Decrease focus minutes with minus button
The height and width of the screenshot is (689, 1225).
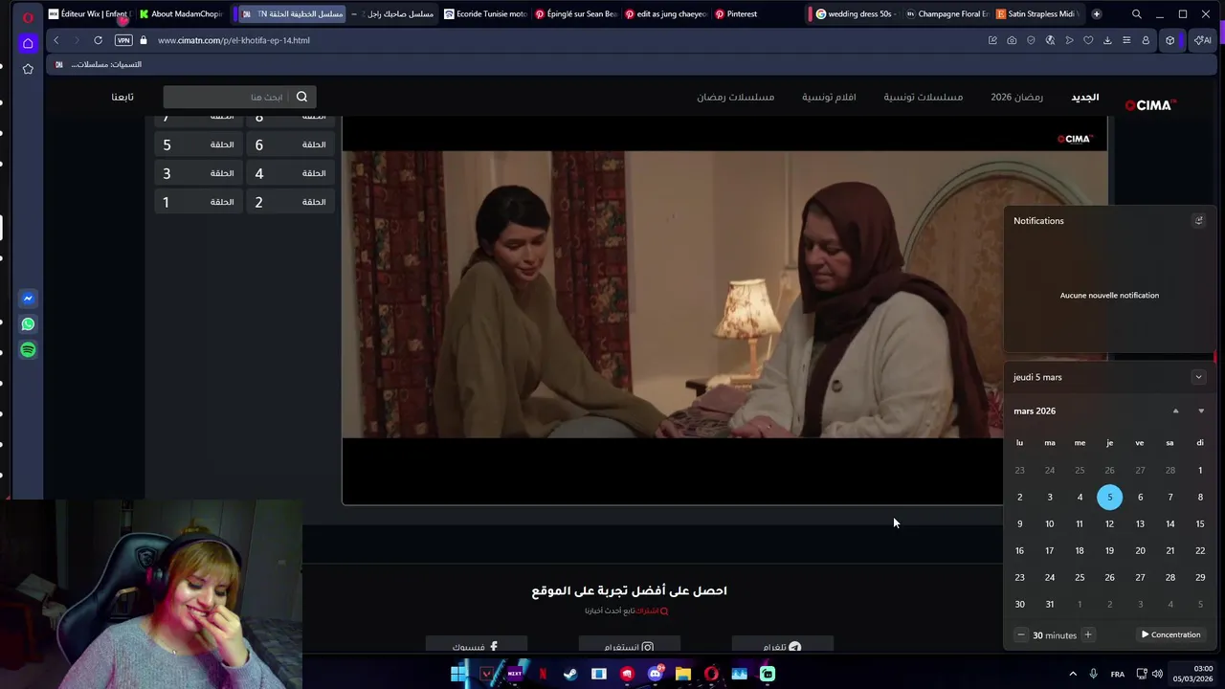coord(1021,634)
